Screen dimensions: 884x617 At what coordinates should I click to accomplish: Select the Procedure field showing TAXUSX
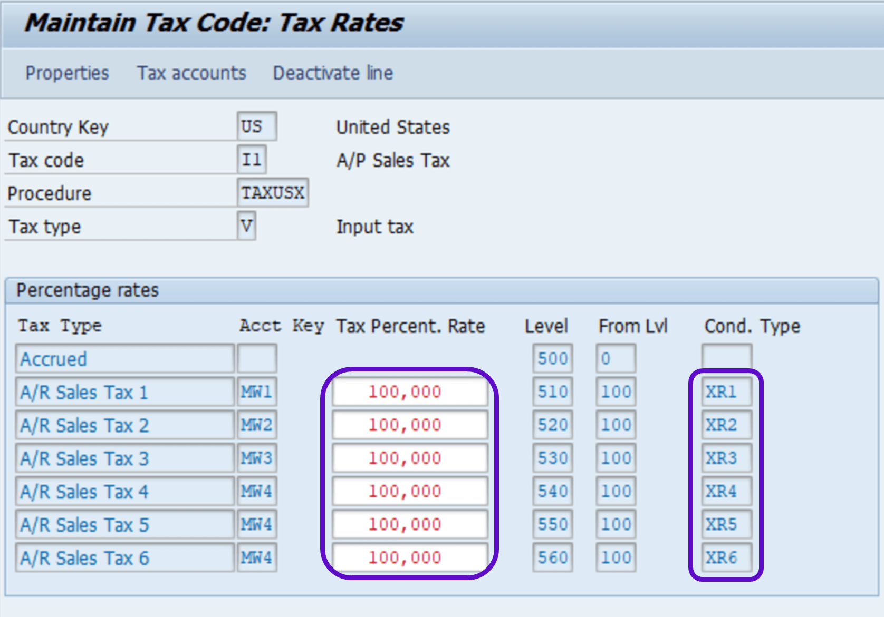click(x=273, y=193)
